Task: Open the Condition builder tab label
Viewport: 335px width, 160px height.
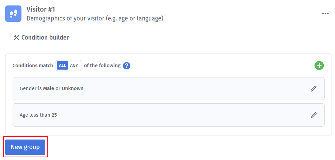Action: [45, 38]
